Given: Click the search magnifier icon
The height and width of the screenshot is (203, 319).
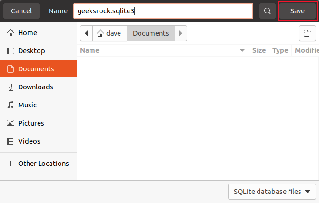Looking at the screenshot, I should tap(268, 11).
